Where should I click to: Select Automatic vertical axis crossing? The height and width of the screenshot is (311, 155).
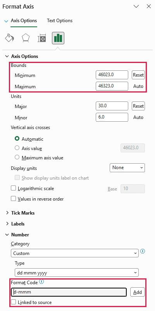pos(17,139)
